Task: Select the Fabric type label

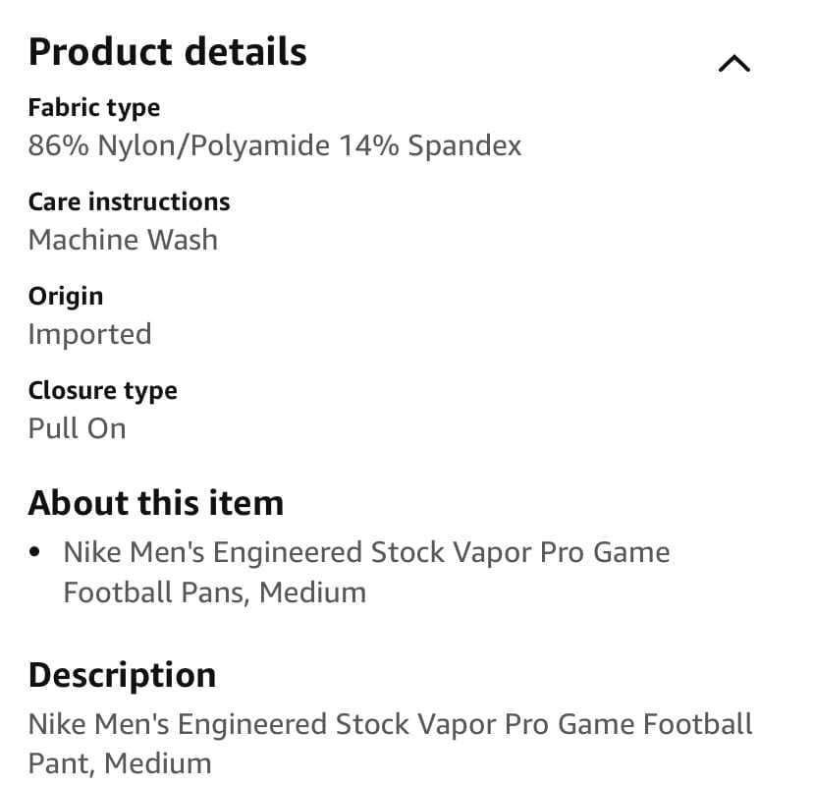Action: coord(94,108)
